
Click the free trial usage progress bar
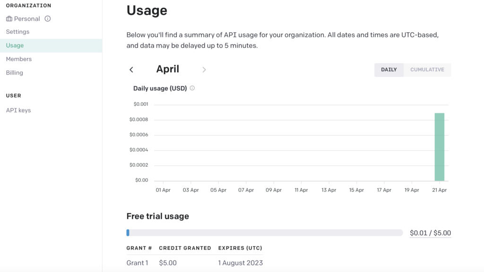point(264,233)
